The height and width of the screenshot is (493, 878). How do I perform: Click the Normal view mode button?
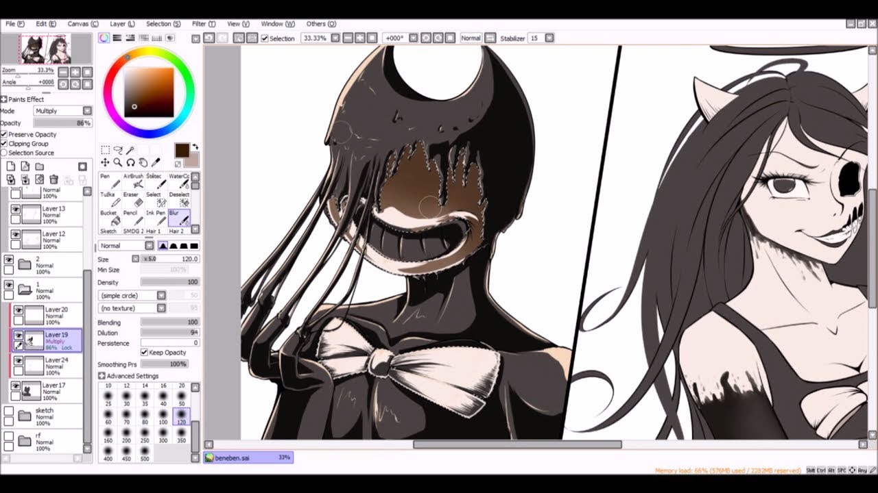coord(471,38)
